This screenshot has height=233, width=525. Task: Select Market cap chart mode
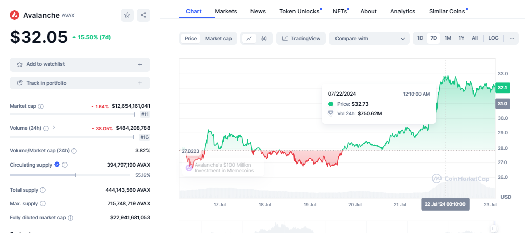(218, 38)
